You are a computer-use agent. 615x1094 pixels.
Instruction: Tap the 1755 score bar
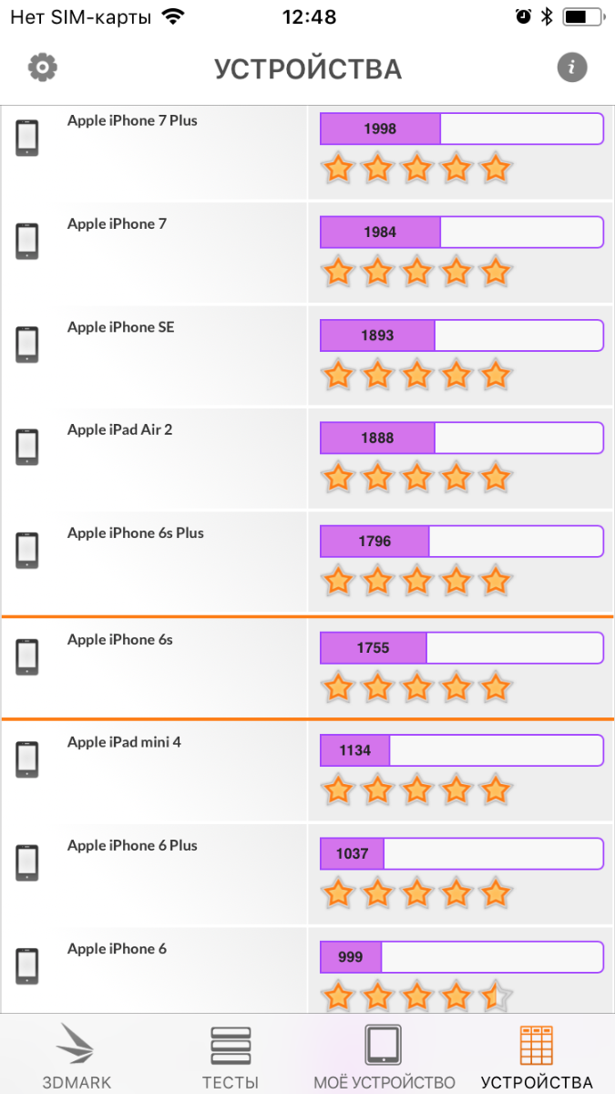[461, 648]
